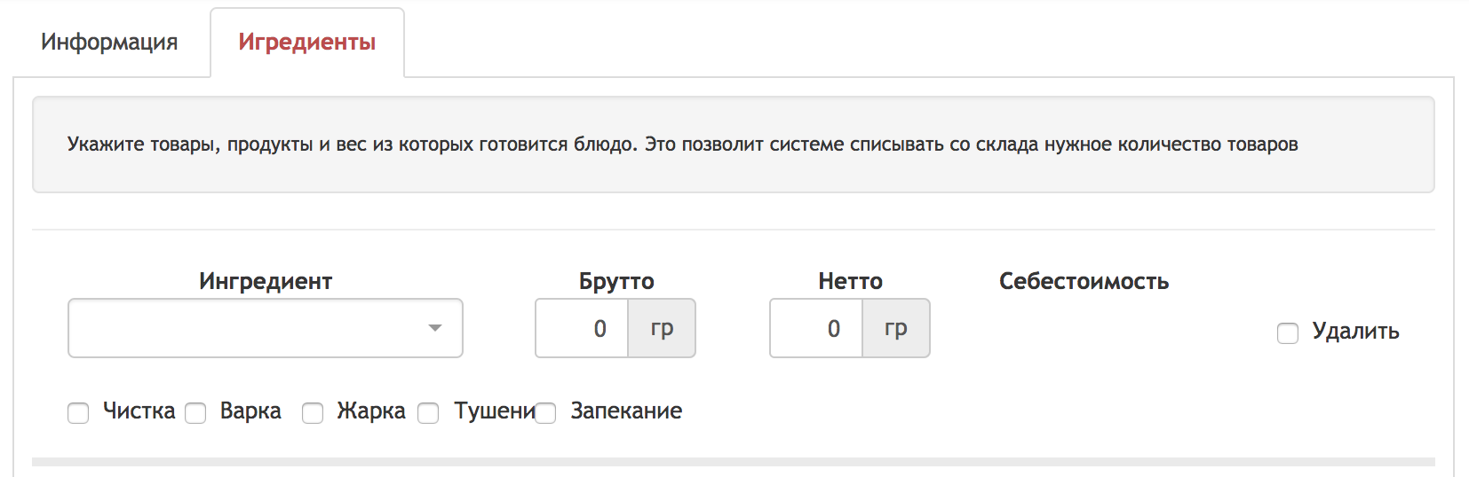
Task: Click the grey info box about ingredients
Action: (x=734, y=145)
